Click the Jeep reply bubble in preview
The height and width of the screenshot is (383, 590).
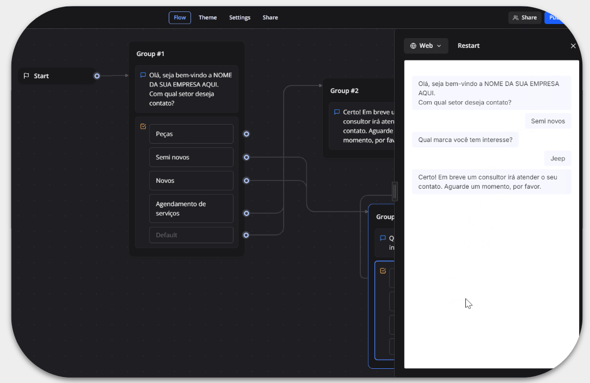[x=557, y=158]
